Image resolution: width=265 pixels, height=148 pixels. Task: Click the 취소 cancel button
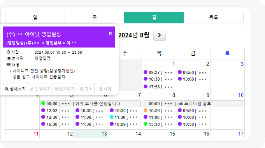[86, 89]
